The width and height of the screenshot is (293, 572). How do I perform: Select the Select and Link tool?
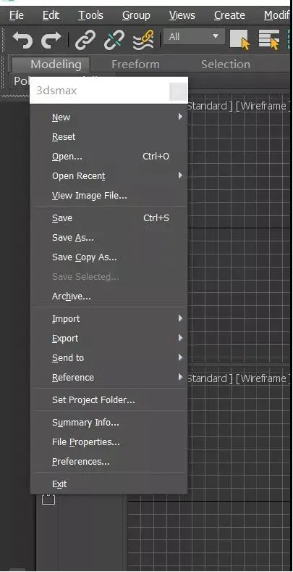pos(85,39)
